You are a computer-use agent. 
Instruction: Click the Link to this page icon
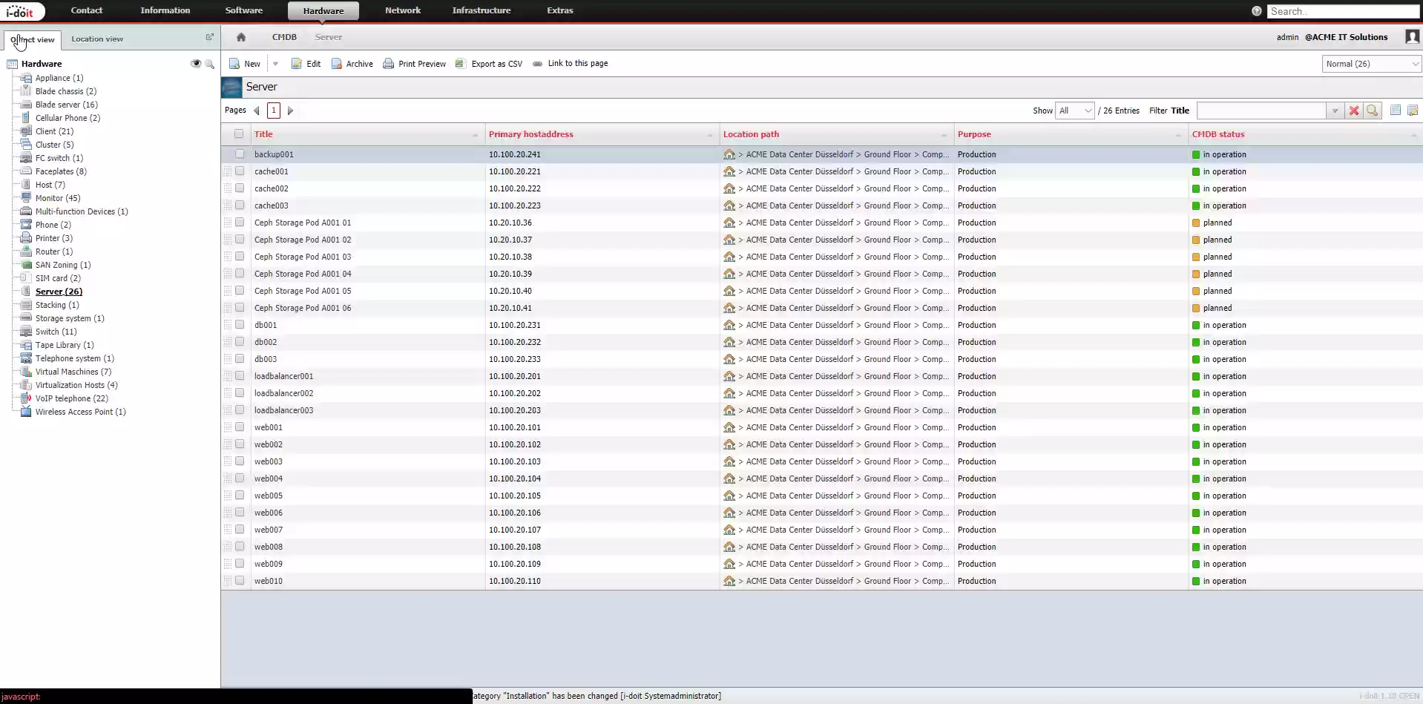[538, 64]
